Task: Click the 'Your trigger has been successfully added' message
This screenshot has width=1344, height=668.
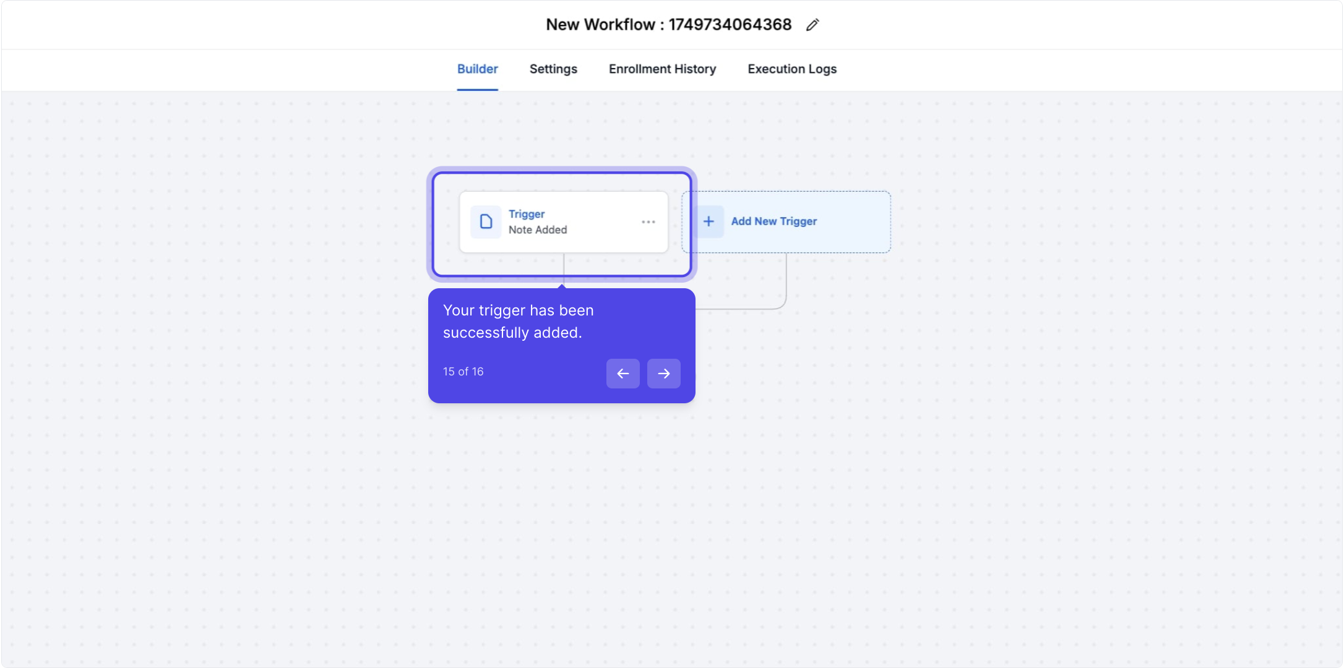Action: pyautogui.click(x=519, y=322)
